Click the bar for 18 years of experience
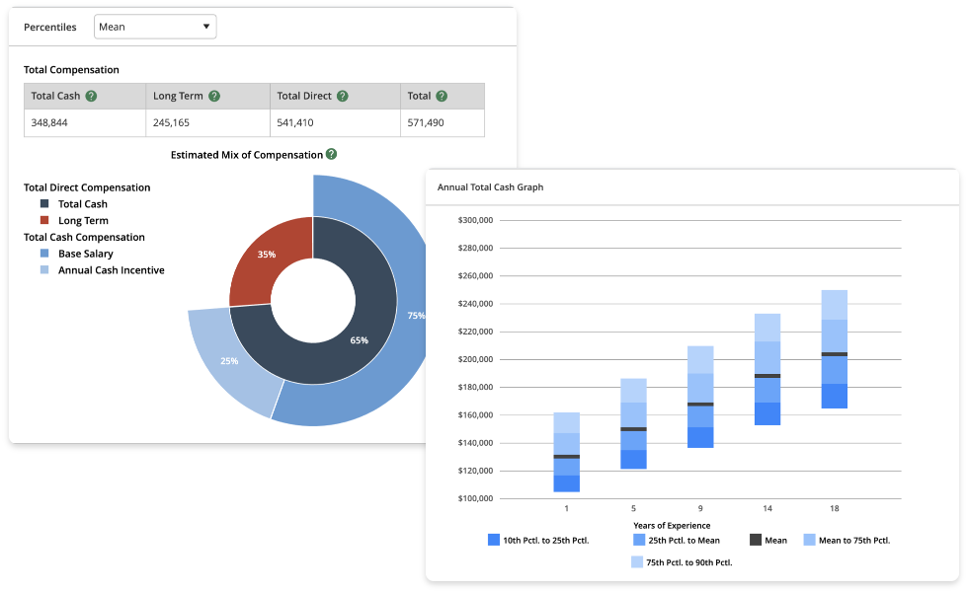 [x=835, y=349]
